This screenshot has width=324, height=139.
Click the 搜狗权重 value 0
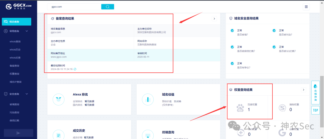[x=291, y=110]
